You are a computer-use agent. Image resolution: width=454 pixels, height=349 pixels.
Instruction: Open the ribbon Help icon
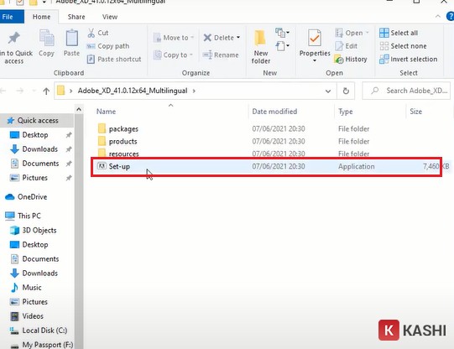(x=451, y=17)
